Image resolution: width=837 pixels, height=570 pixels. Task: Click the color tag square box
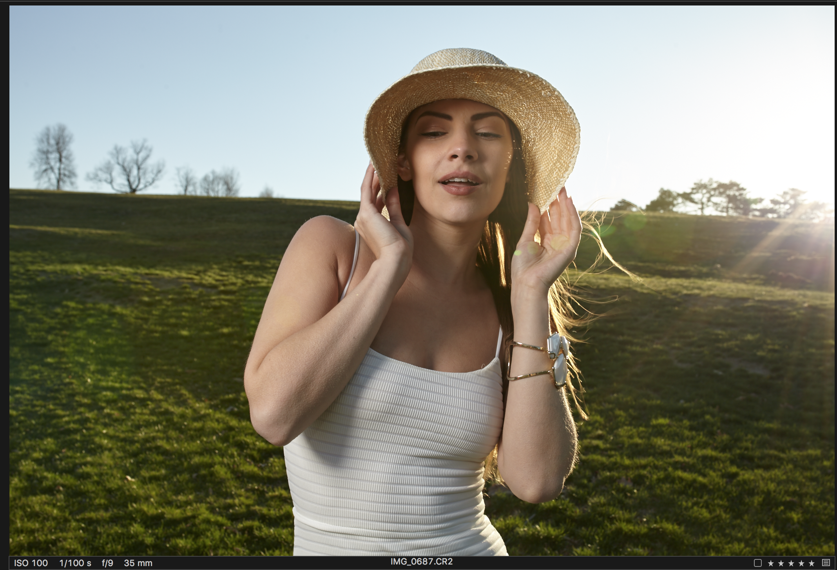[x=757, y=563]
